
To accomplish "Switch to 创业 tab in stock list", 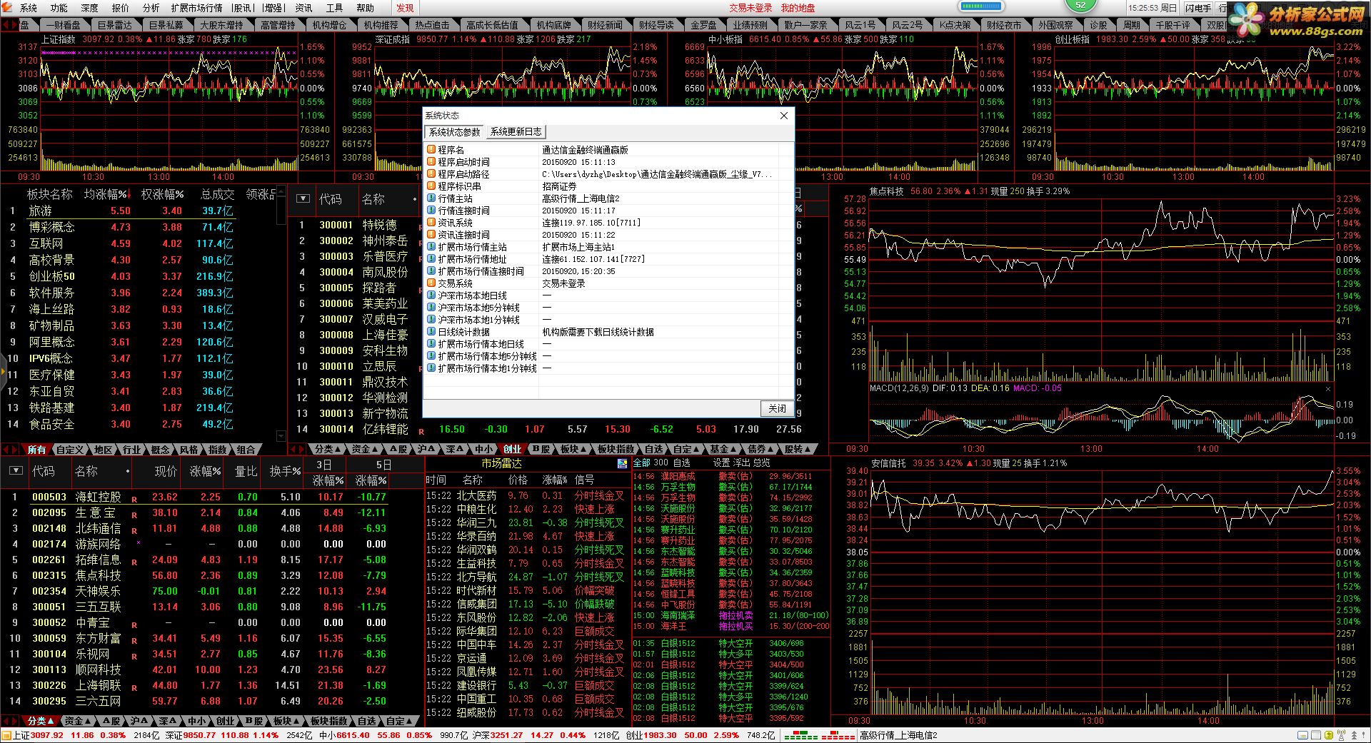I will coord(512,449).
